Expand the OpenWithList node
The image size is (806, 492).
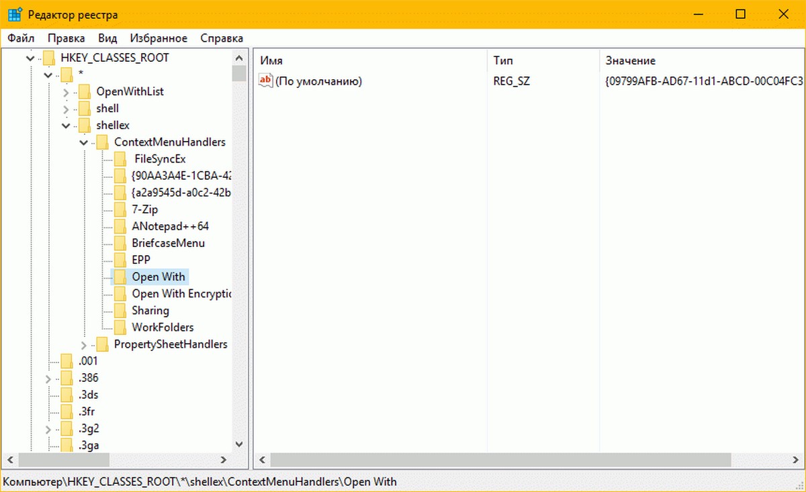pos(66,92)
